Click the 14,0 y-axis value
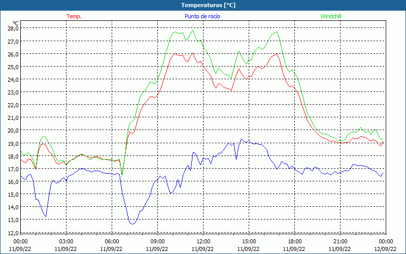Viewport: 406px width, 254px height. [13, 207]
